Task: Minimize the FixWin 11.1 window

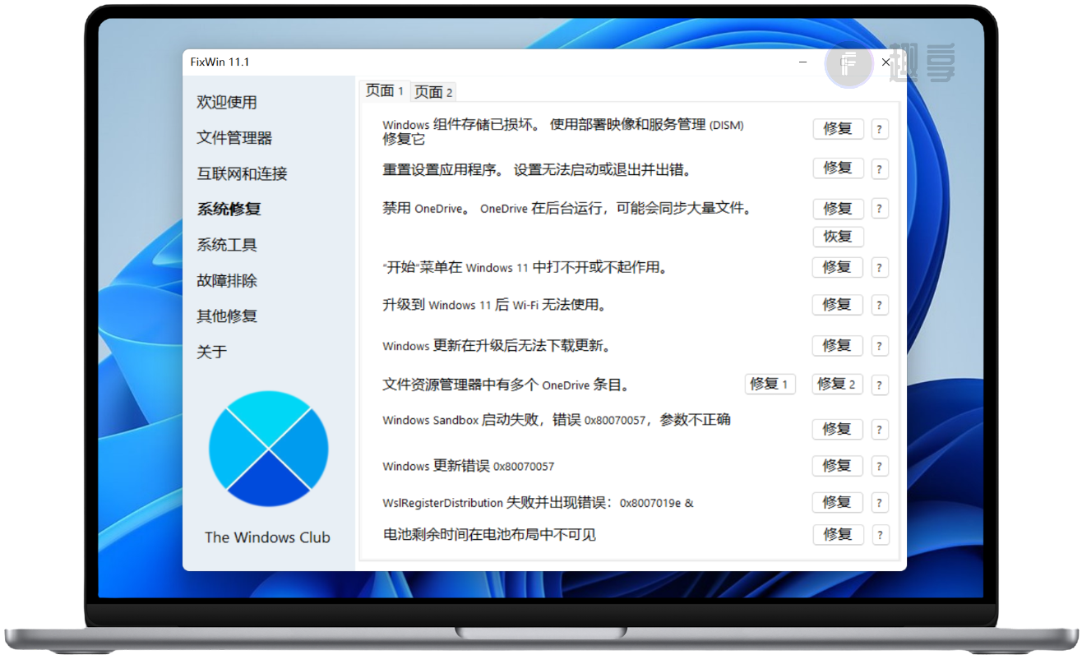Action: point(803,62)
